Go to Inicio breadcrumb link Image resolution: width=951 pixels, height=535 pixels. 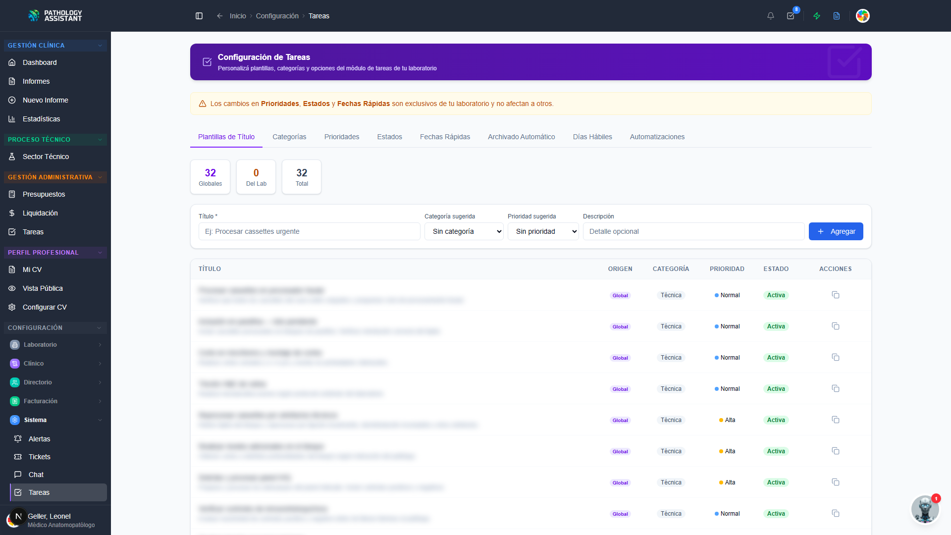[238, 16]
